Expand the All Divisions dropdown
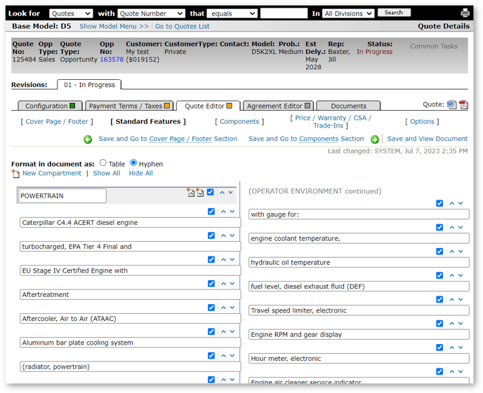The image size is (483, 393). point(348,13)
